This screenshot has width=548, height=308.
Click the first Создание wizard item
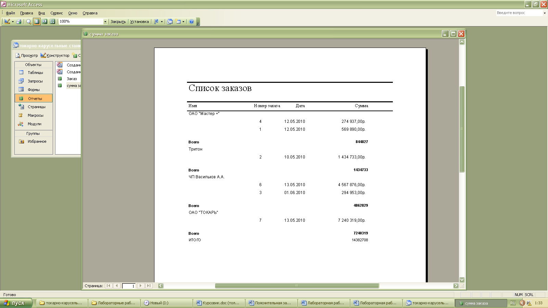pyautogui.click(x=69, y=65)
